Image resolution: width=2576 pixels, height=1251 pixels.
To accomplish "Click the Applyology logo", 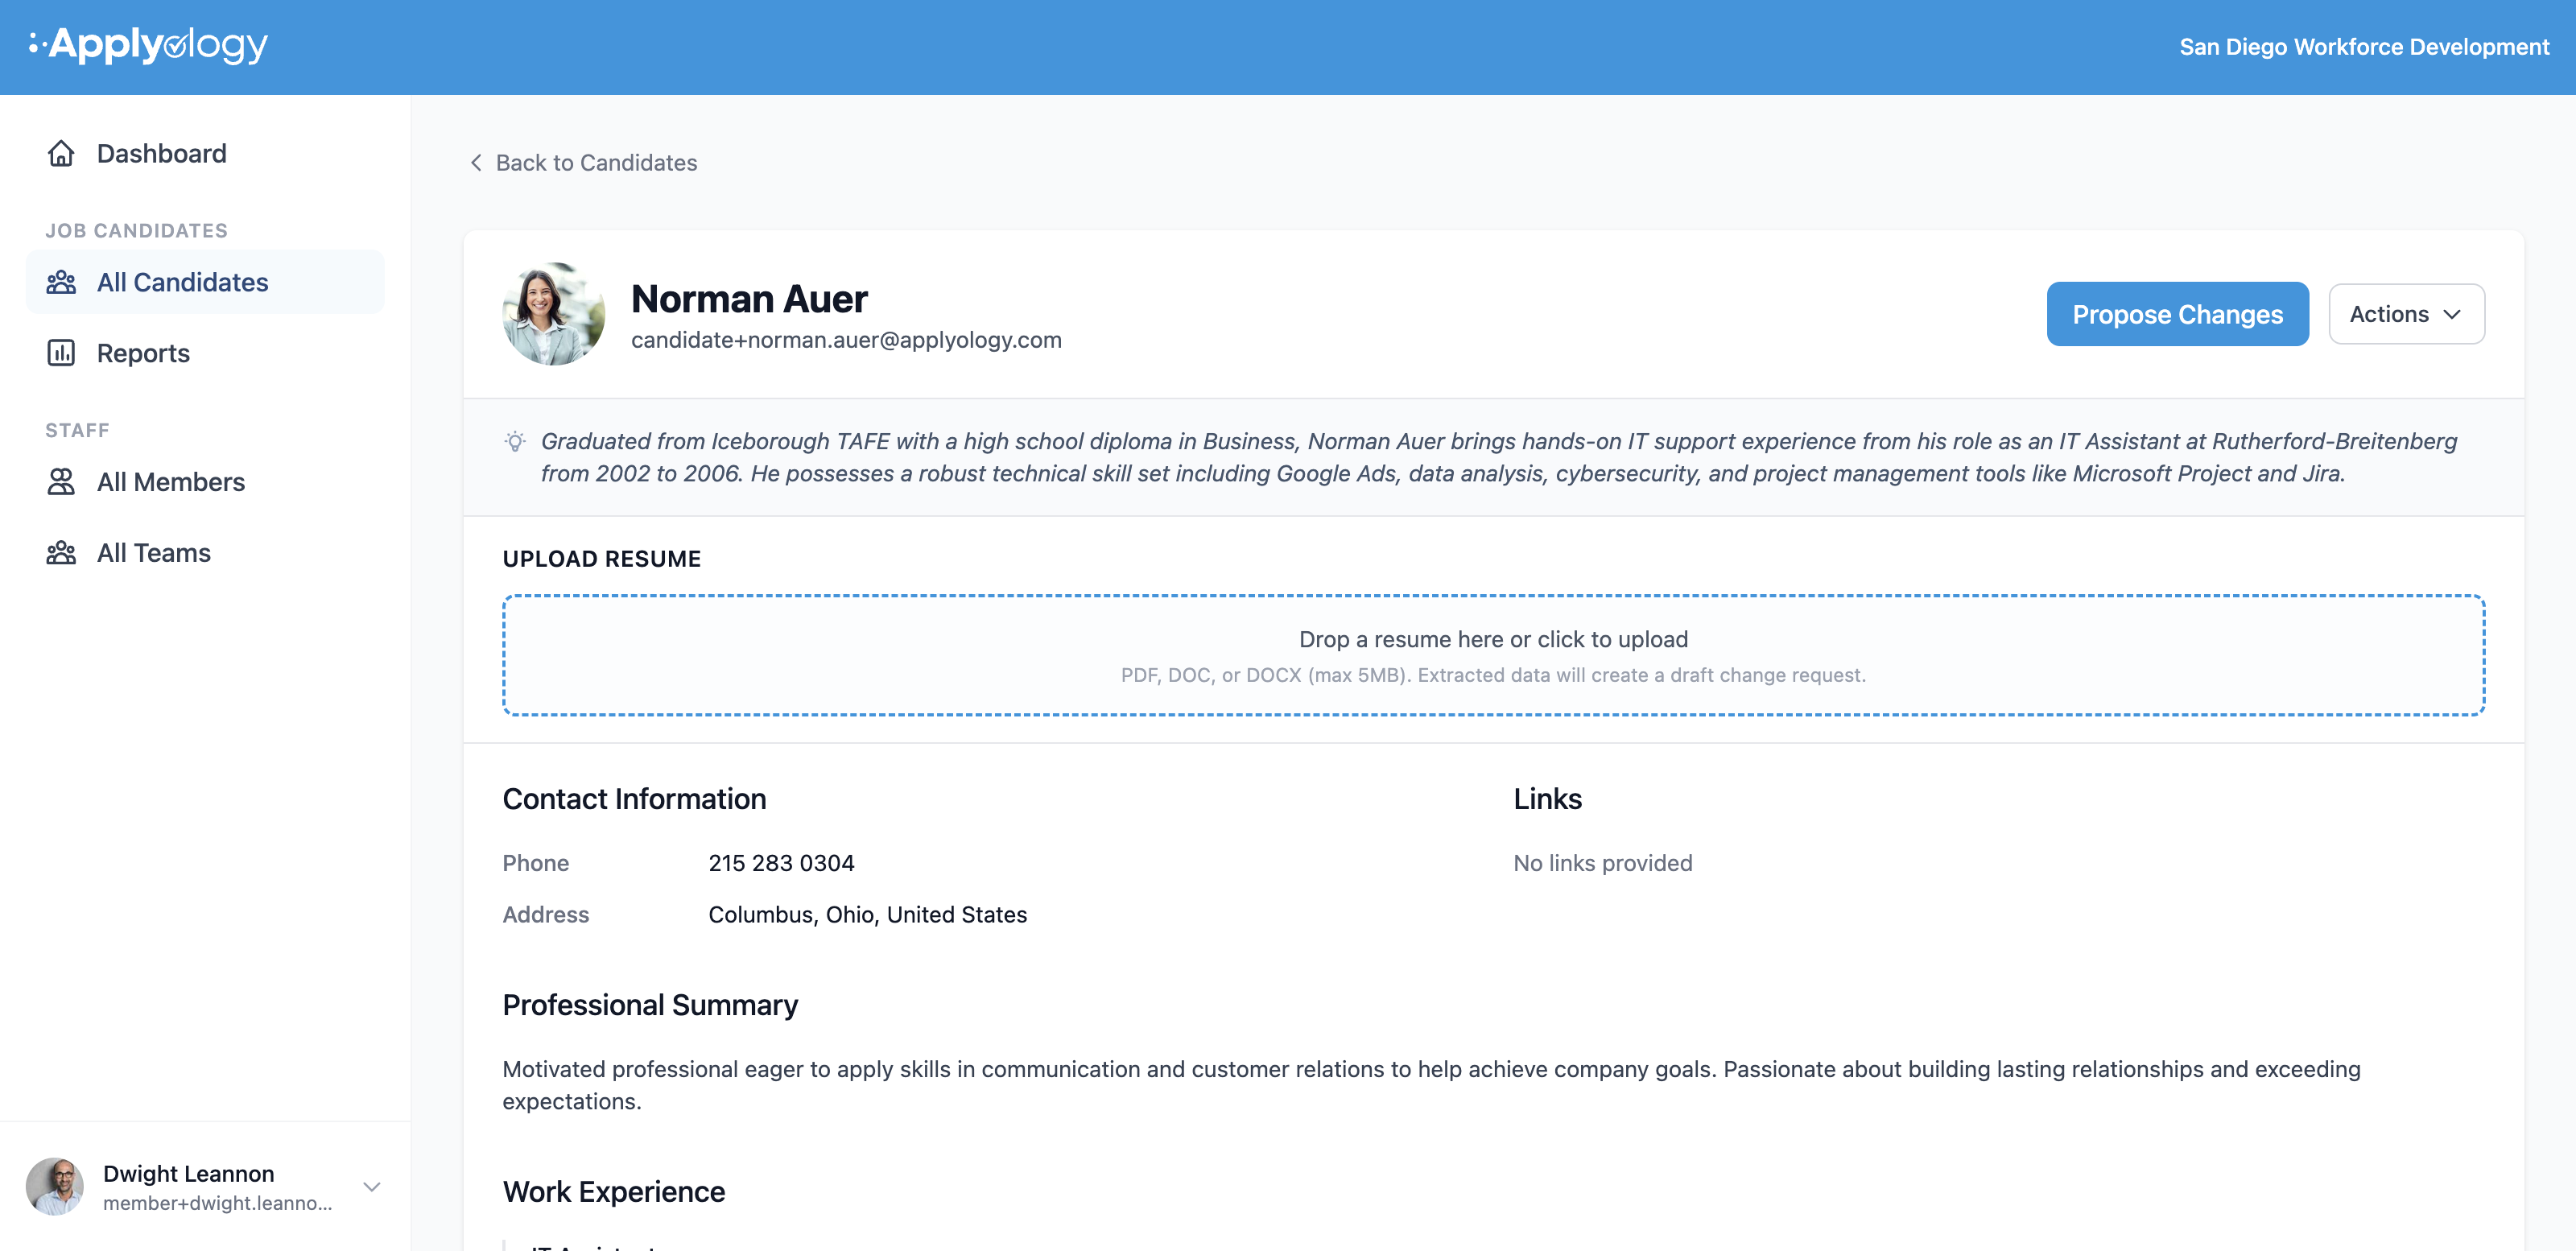I will pos(148,45).
